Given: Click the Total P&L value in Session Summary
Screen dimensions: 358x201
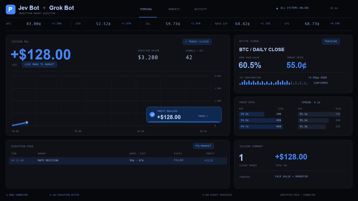Looking at the screenshot, I should 291,157.
